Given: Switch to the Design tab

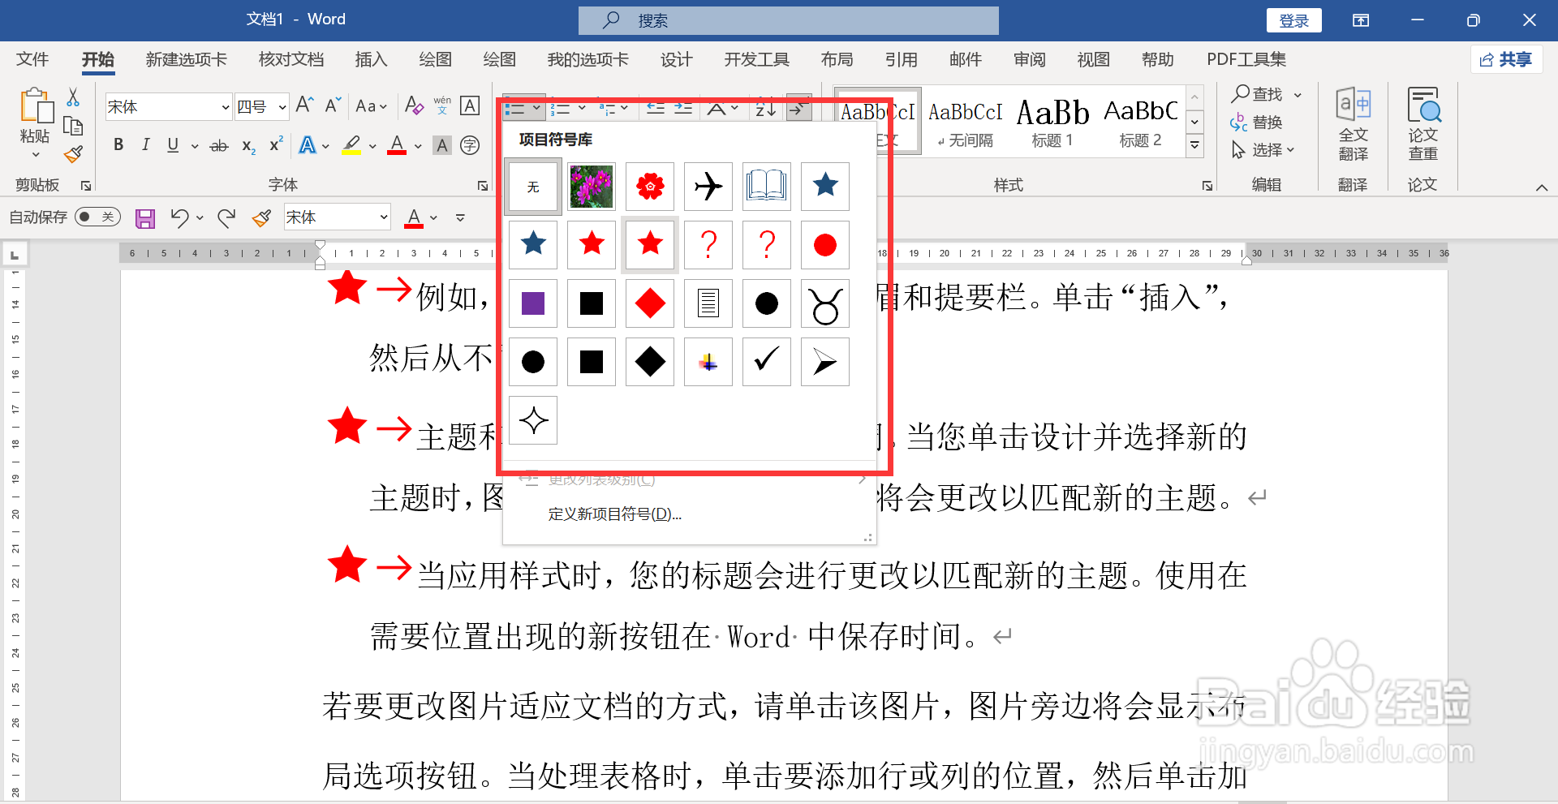Looking at the screenshot, I should (676, 59).
